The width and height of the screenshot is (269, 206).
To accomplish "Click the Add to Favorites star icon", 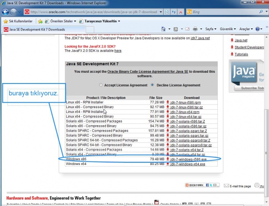I will 40,21.
